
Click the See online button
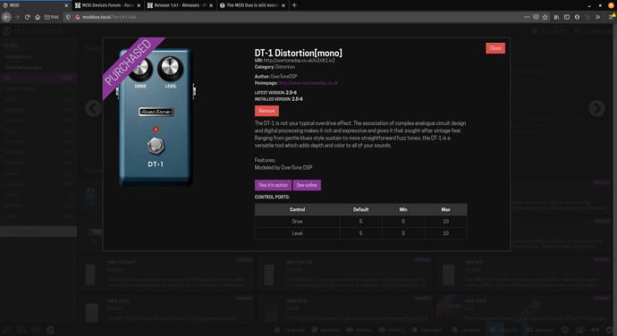[307, 185]
